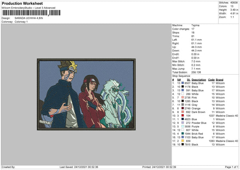The height and width of the screenshot is (170, 240).
Task: Click the Max Stitch value '7.0 mm'
Action: tap(196, 61)
